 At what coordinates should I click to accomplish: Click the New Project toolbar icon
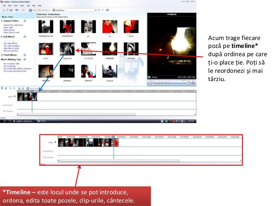pos(3,10)
